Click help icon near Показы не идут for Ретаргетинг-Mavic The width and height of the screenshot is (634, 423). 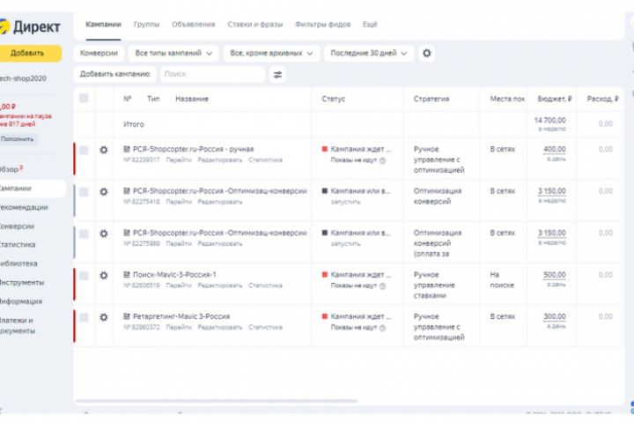[382, 328]
